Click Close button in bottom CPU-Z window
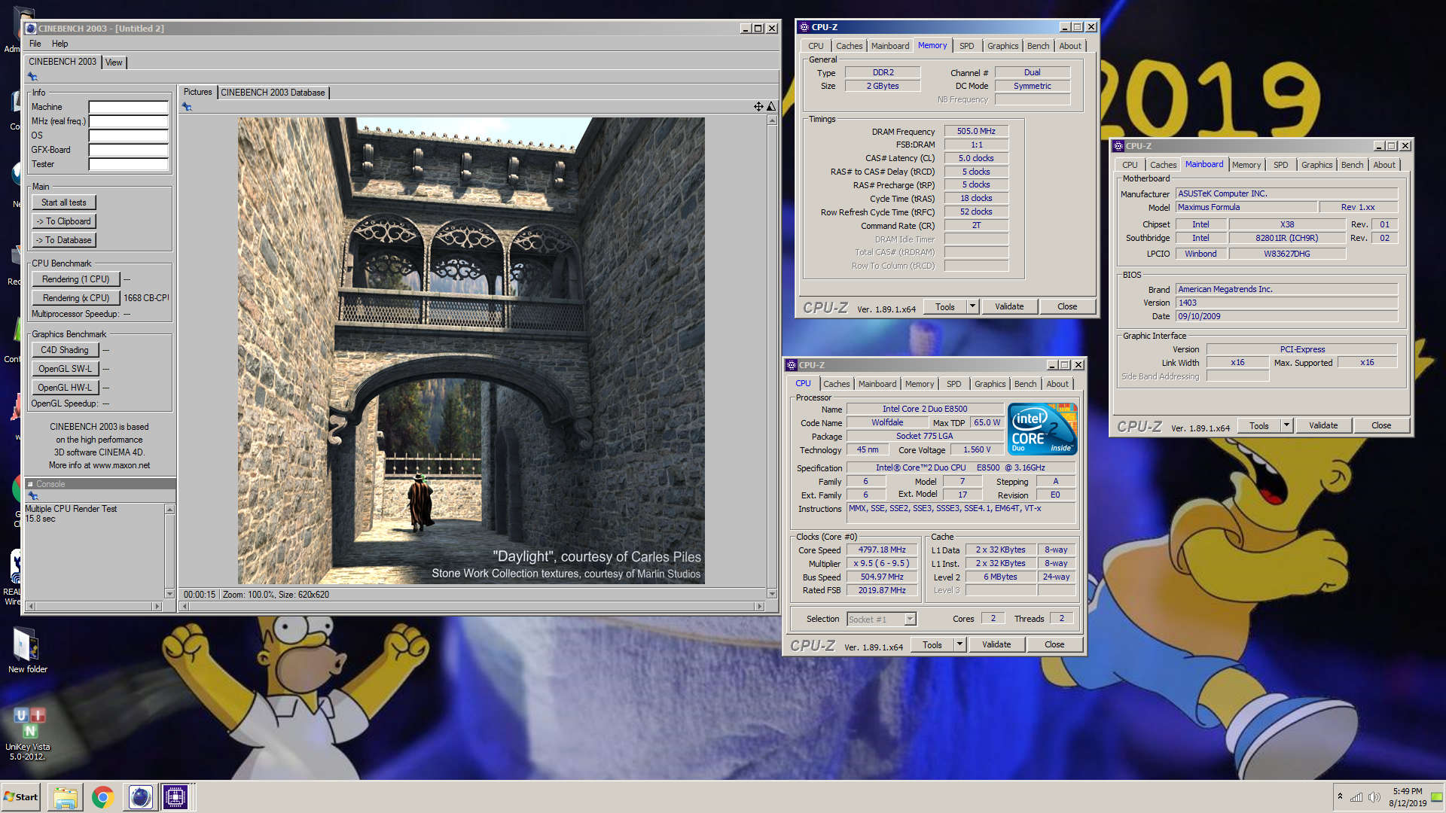Viewport: 1446px width, 813px height. (x=1054, y=644)
